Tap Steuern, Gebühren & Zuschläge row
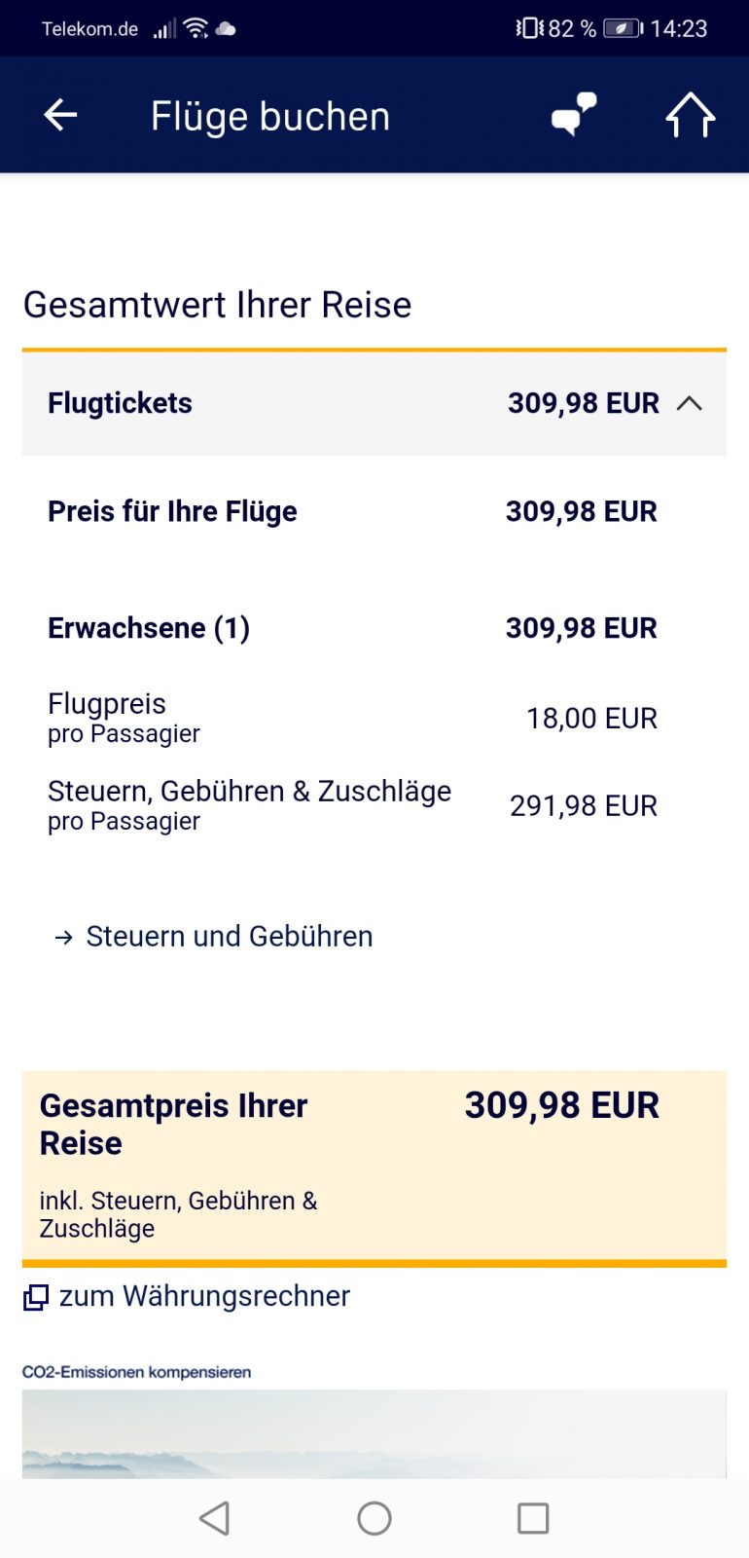Screen dimensions: 749x1558 pos(352,805)
